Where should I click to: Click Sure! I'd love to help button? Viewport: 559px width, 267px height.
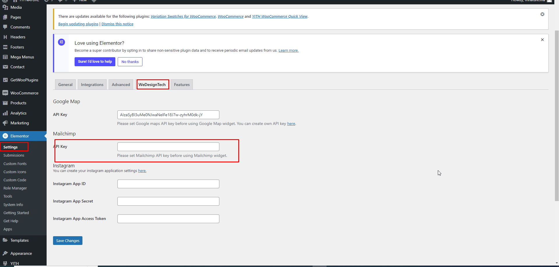pyautogui.click(x=95, y=62)
